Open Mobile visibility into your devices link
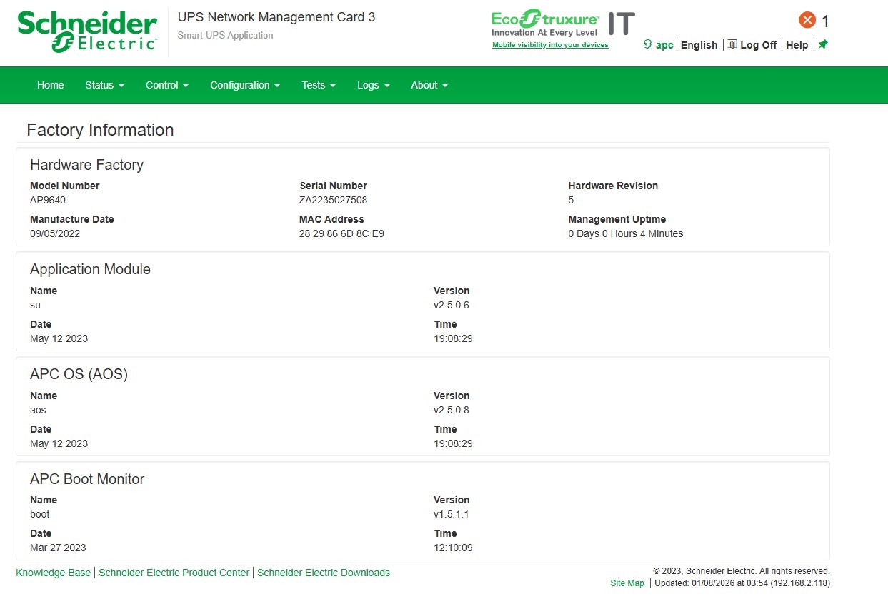The width and height of the screenshot is (888, 599). click(x=550, y=45)
